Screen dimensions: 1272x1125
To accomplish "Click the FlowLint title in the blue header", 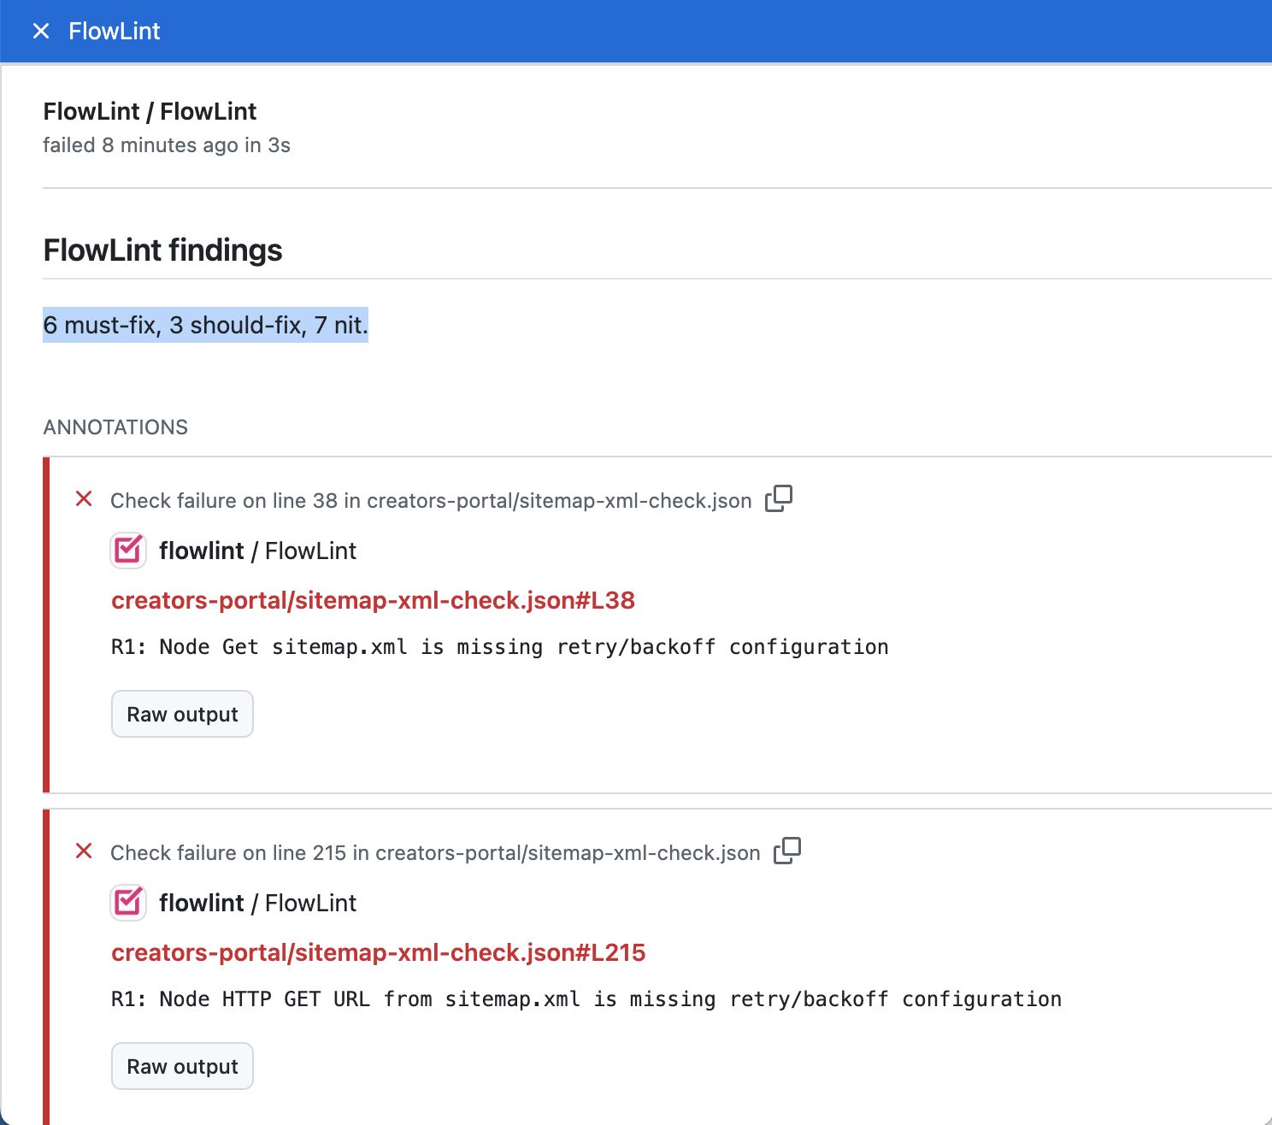I will (114, 32).
